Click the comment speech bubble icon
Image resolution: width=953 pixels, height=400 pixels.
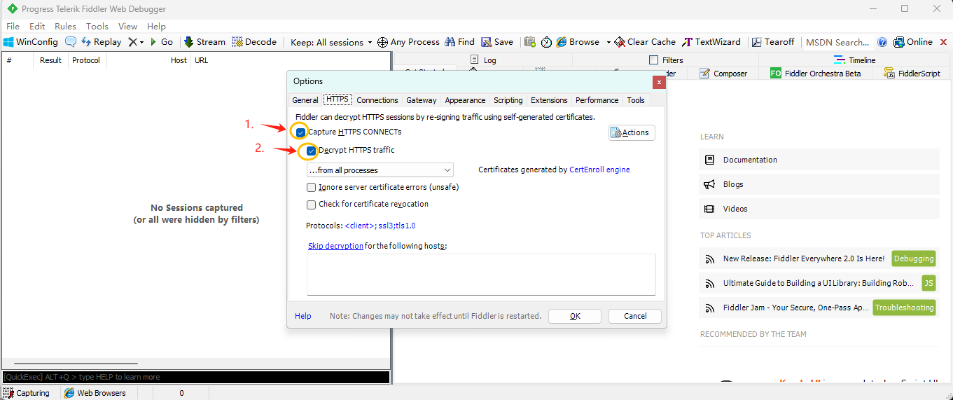click(71, 42)
